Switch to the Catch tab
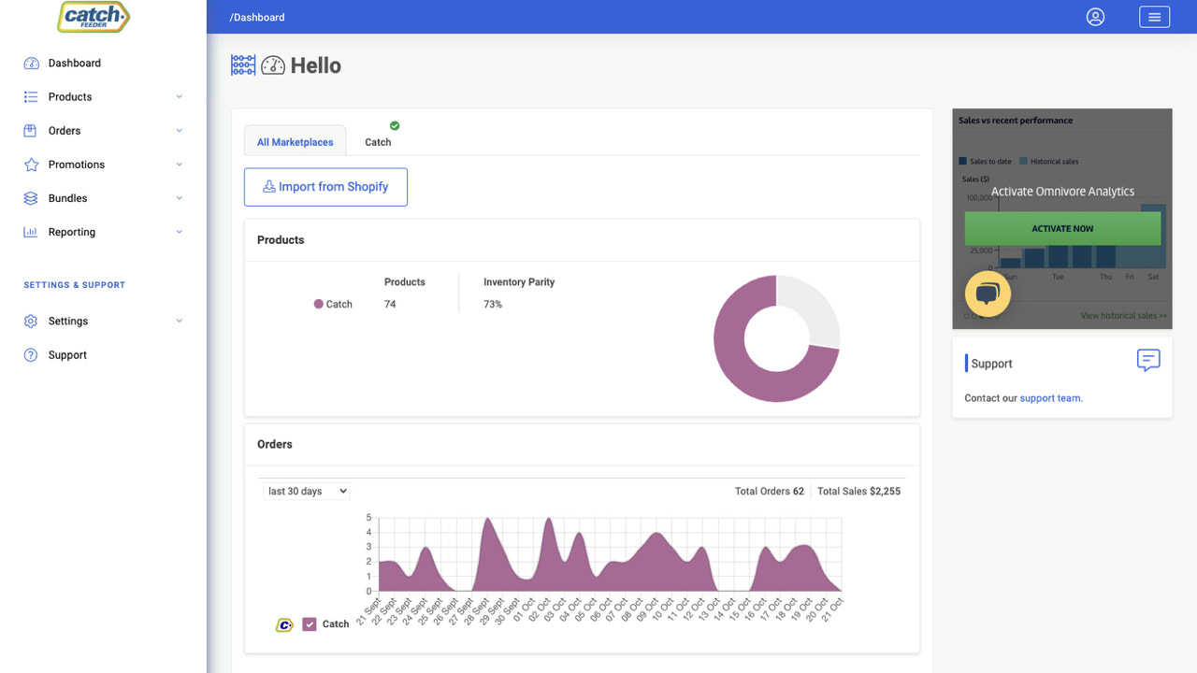Viewport: 1197px width, 673px height. click(379, 141)
